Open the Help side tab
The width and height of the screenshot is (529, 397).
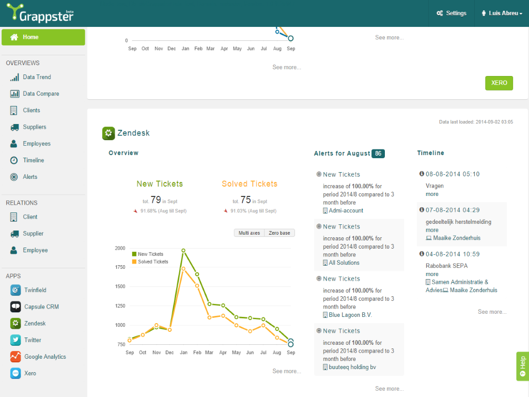coord(522,366)
